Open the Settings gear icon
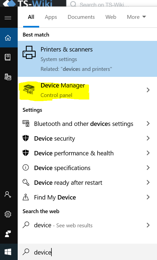This screenshot has width=157, height=260. pyautogui.click(x=8, y=214)
